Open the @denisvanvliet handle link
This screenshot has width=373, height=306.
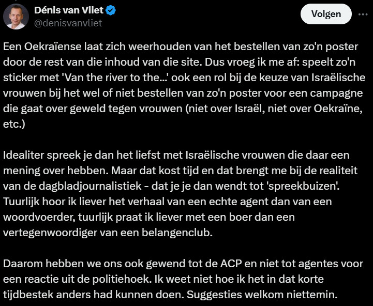coord(68,23)
